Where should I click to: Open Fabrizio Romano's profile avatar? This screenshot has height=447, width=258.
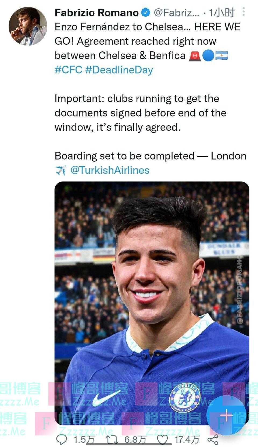pyautogui.click(x=28, y=26)
